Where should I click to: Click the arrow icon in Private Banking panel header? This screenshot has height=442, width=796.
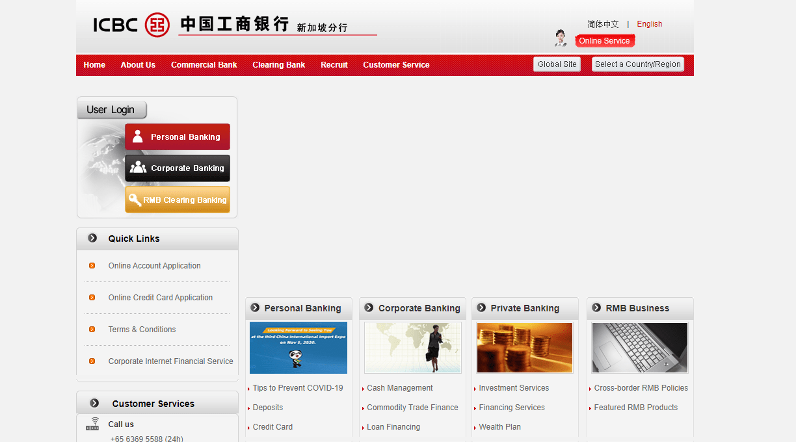481,307
